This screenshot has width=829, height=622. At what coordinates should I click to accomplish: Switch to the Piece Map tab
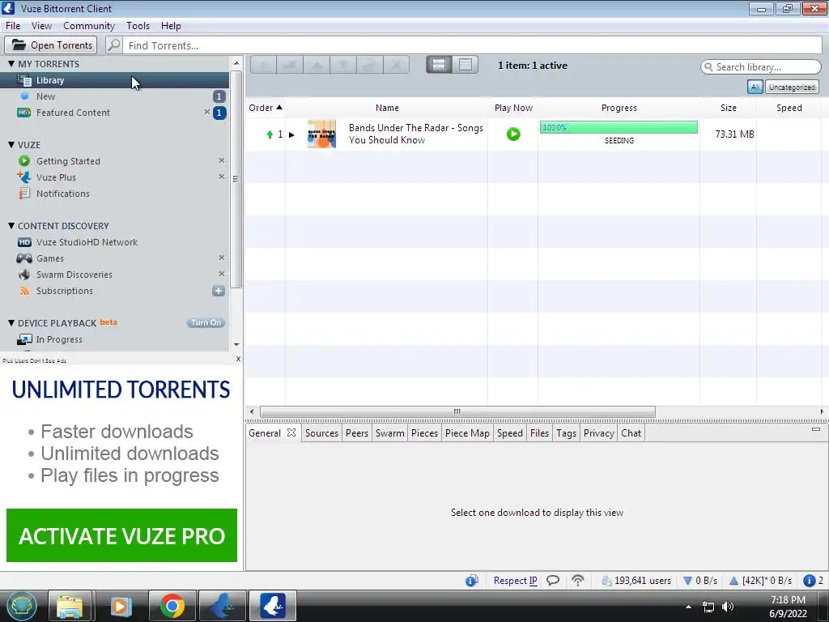[x=467, y=433]
